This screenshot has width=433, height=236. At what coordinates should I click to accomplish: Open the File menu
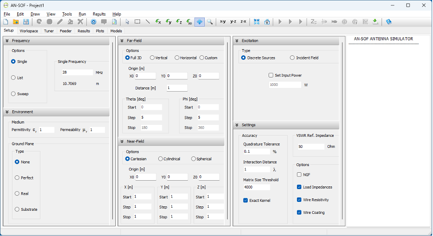[x=7, y=14]
